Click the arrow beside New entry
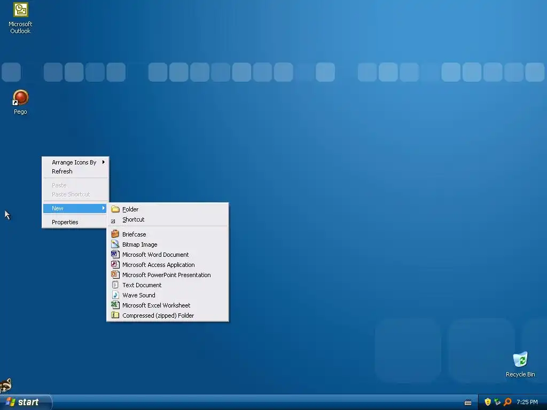547x410 pixels. [x=103, y=208]
